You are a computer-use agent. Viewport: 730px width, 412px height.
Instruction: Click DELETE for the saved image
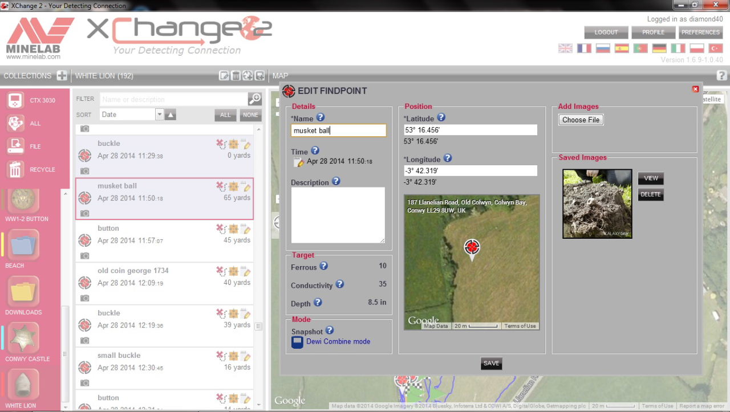click(651, 194)
